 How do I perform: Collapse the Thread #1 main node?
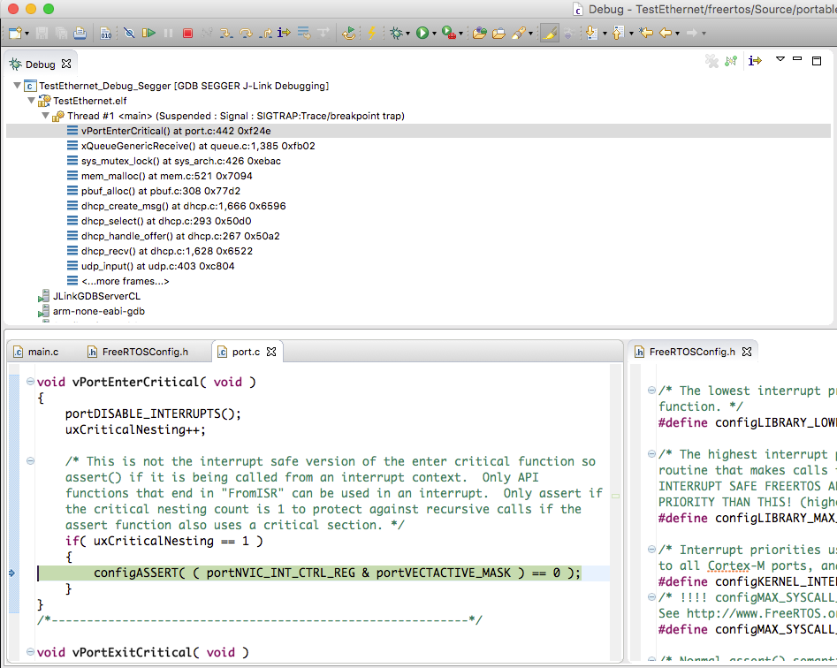[46, 115]
